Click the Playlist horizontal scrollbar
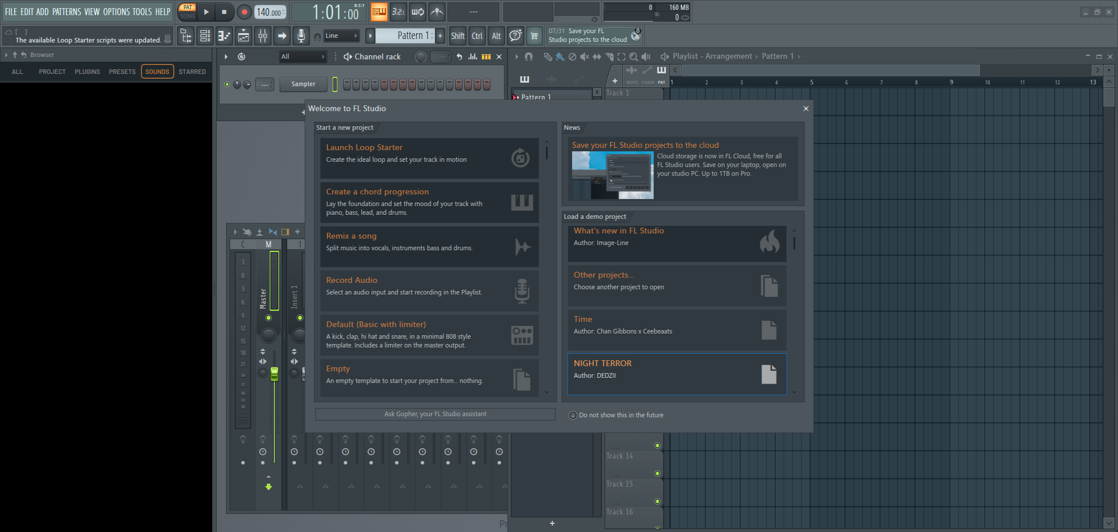Viewport: 1118px width, 532px height. pyautogui.click(x=831, y=70)
